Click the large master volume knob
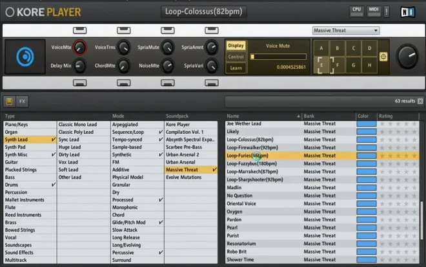 (408, 57)
